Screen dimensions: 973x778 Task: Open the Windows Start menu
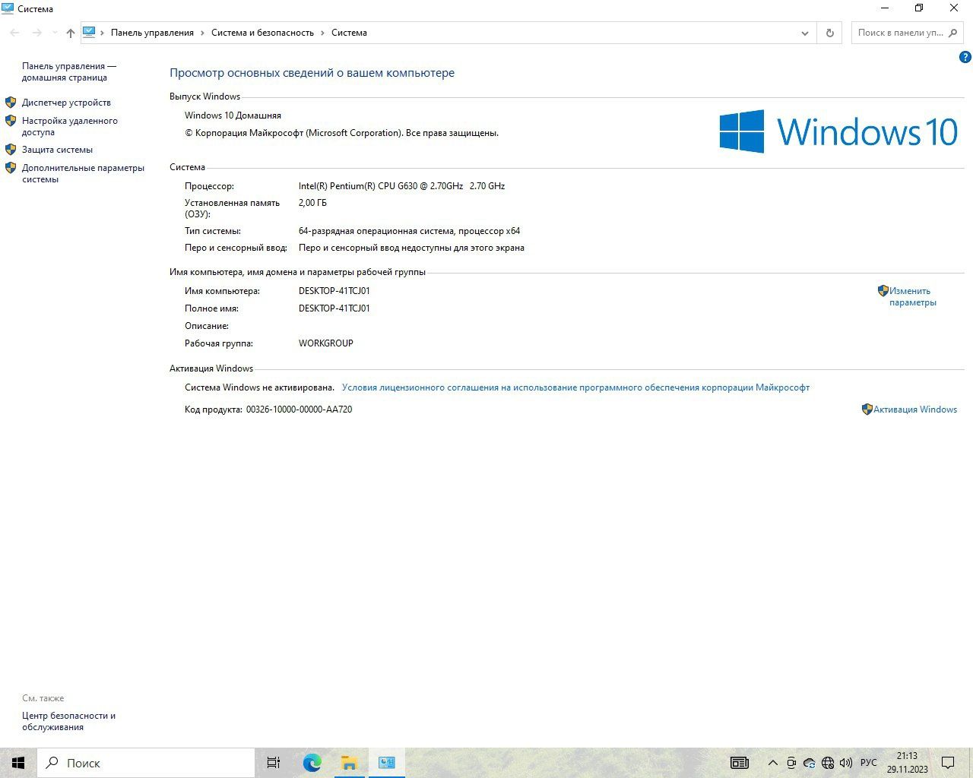point(18,763)
